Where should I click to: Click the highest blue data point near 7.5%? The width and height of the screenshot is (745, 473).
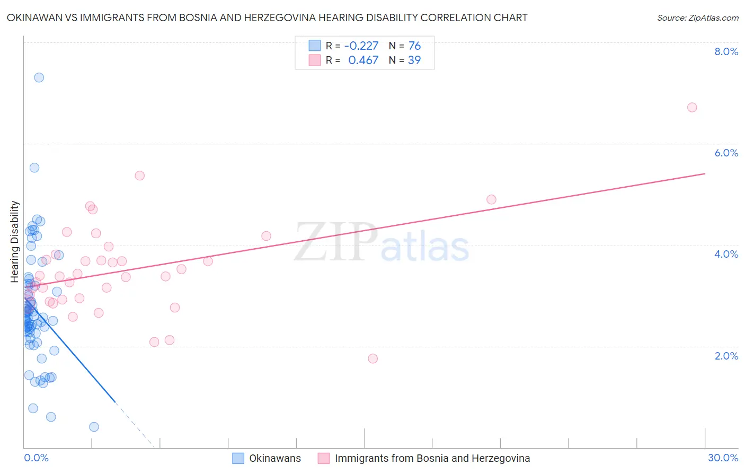click(39, 77)
